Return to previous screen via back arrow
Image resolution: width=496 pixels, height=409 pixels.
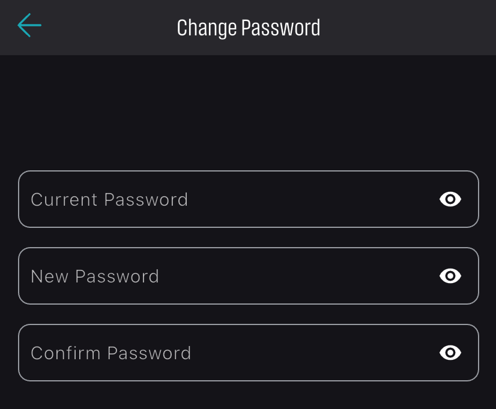29,25
